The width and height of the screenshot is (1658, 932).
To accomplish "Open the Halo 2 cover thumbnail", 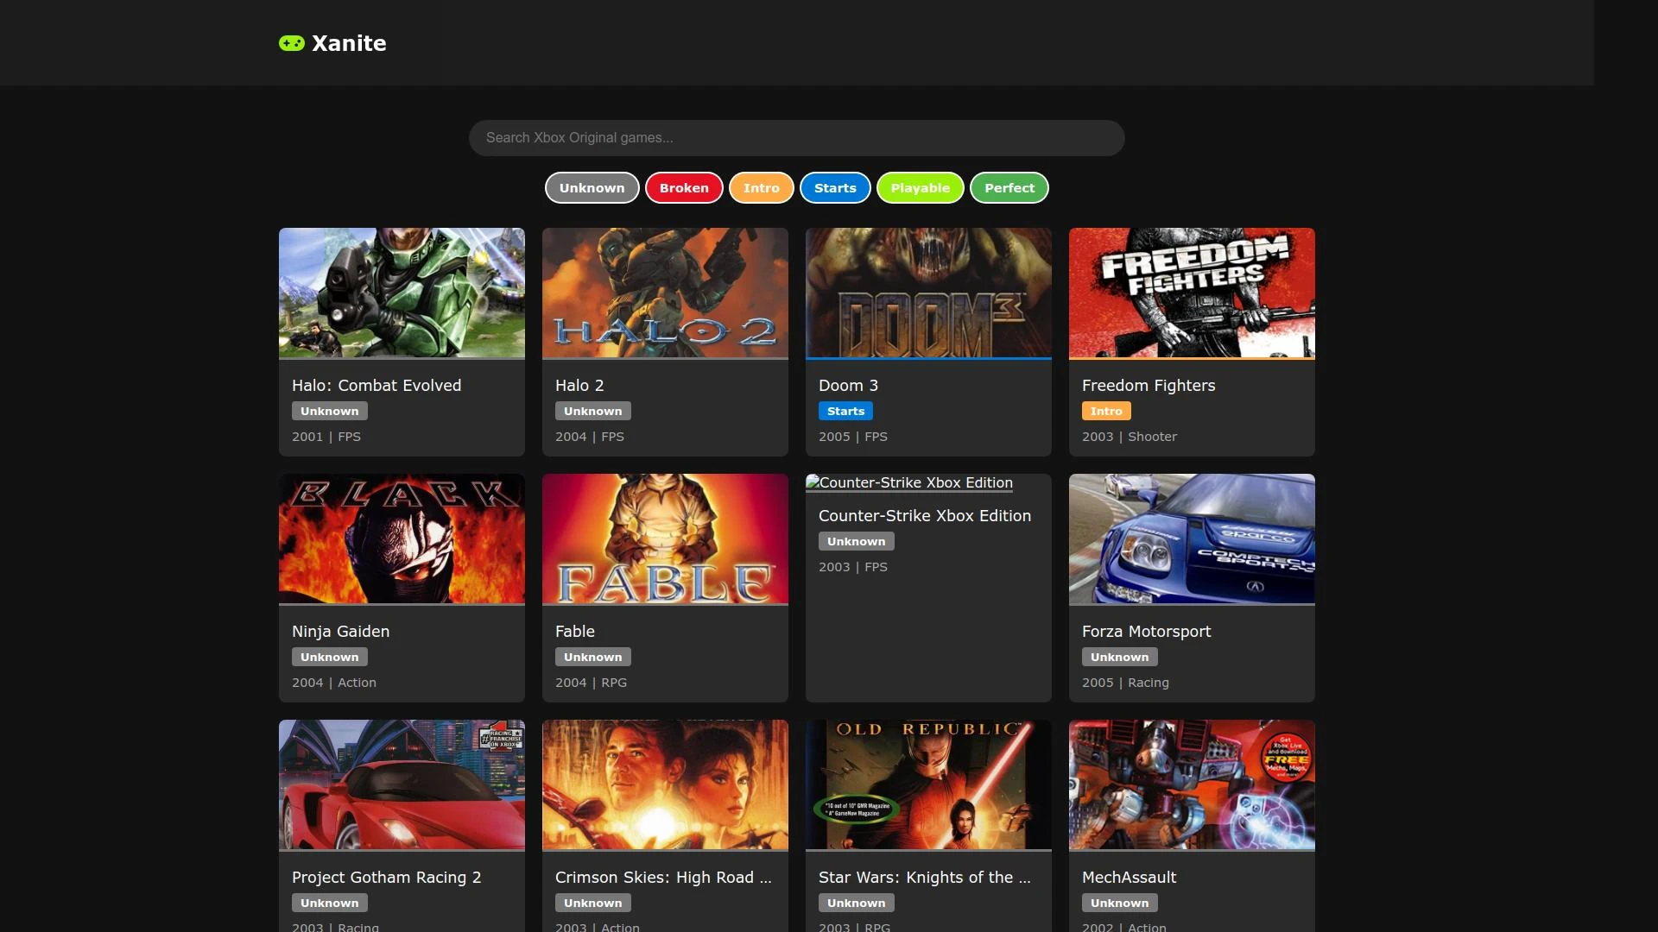I will tap(665, 293).
